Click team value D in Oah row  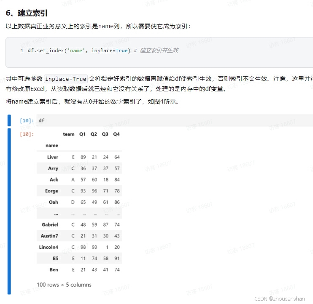(x=73, y=202)
